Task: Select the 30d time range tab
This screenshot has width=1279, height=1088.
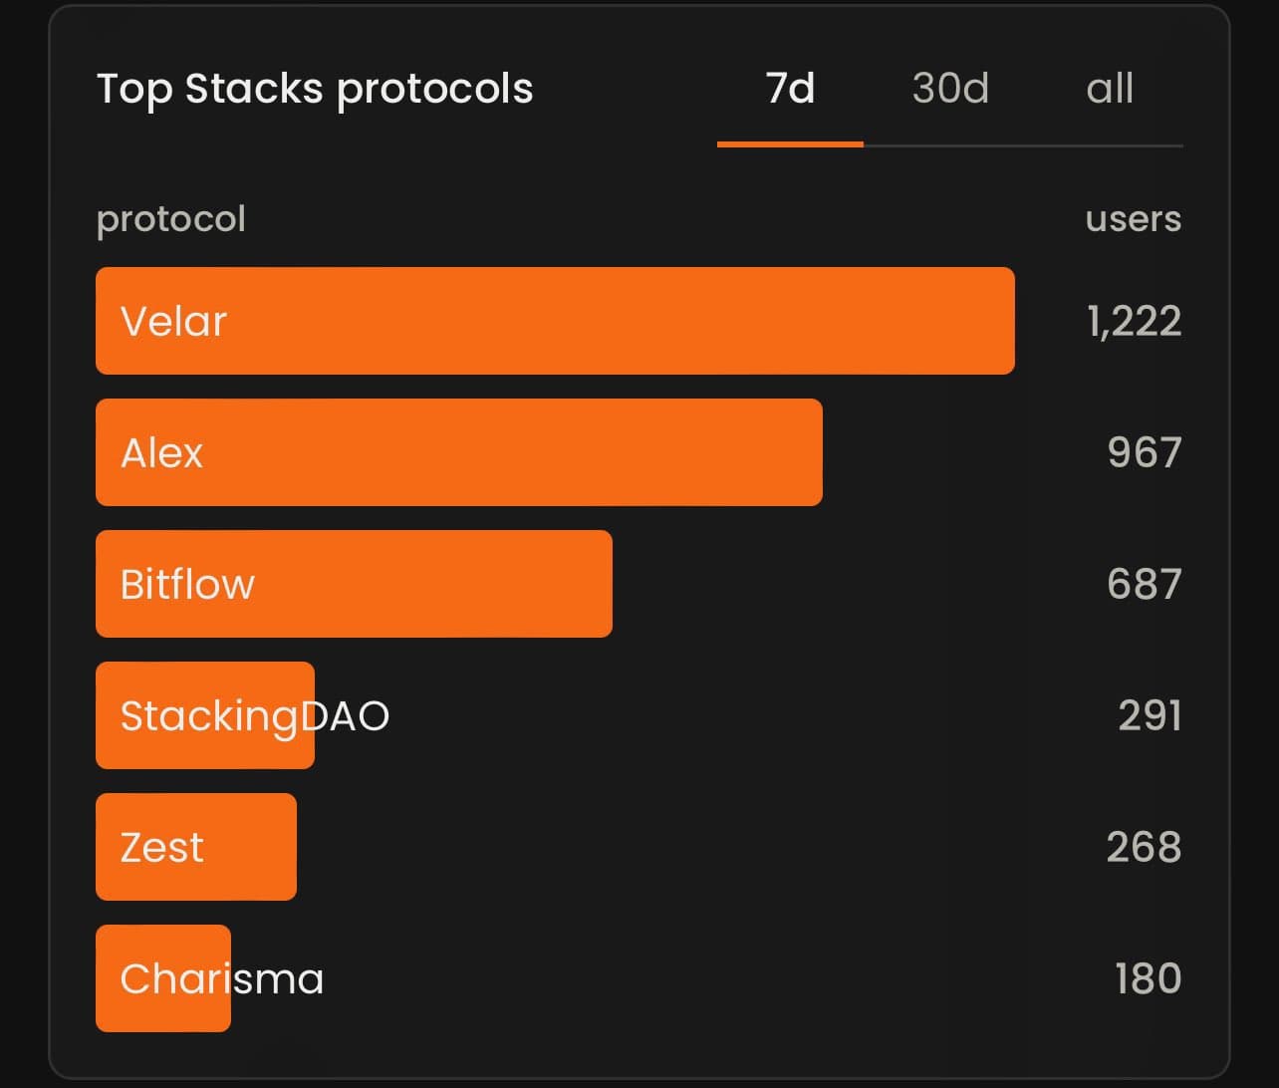Action: (950, 89)
